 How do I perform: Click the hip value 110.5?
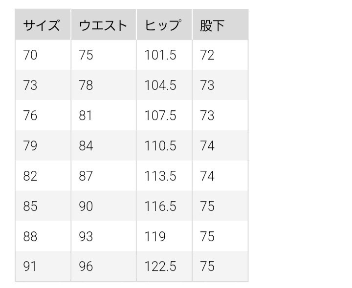pyautogui.click(x=160, y=146)
